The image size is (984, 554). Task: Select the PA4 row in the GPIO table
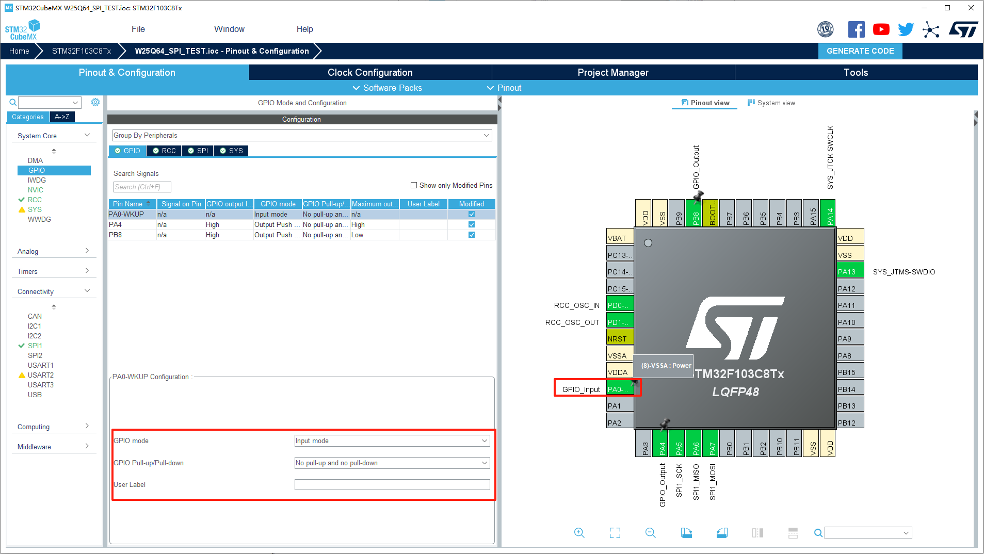tap(302, 224)
